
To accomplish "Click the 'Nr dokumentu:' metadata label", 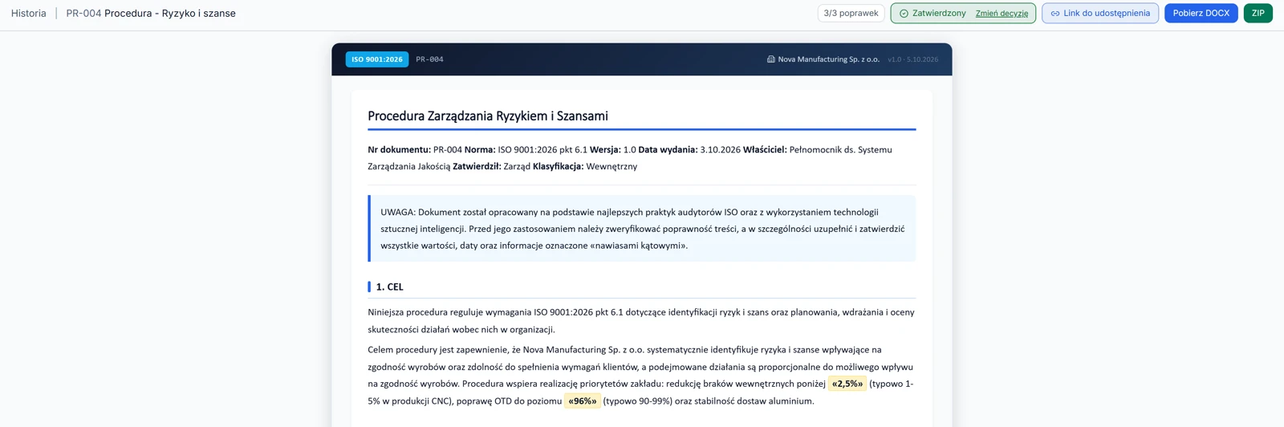I will (399, 149).
